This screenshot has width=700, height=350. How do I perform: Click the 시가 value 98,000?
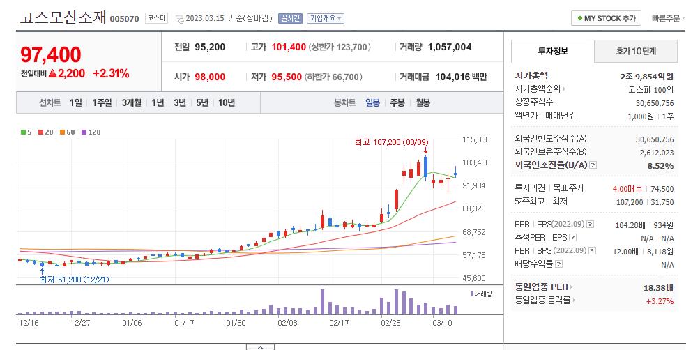point(210,77)
